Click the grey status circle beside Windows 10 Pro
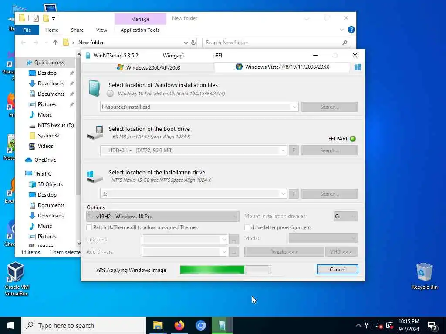This screenshot has width=446, height=334. click(110, 94)
